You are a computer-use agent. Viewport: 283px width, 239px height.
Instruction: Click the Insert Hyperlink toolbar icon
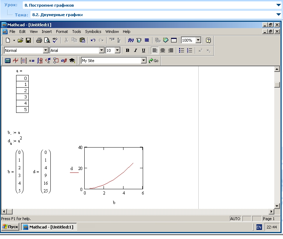coord(158,40)
